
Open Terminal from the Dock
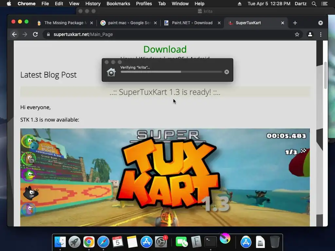pos(210,242)
